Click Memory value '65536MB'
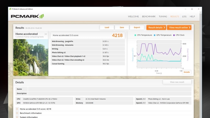Screen dimensions: 210x118 (90, 103)
